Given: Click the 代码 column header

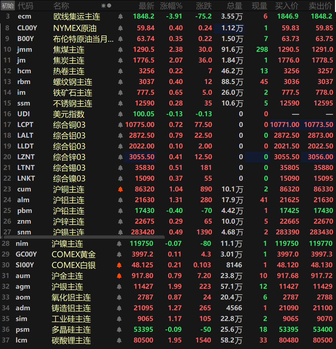Looking at the screenshot, I should (25, 6).
